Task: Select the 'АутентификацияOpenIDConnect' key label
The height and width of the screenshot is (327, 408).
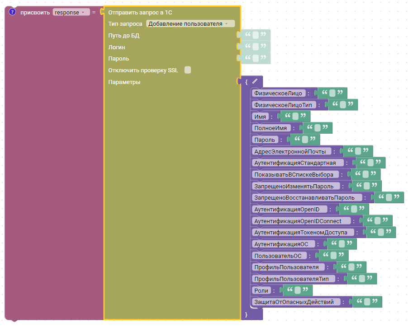Action: coord(302,221)
